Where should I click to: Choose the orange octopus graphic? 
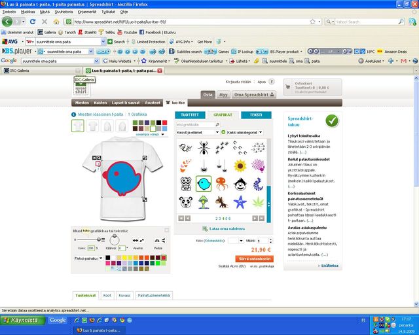click(221, 183)
